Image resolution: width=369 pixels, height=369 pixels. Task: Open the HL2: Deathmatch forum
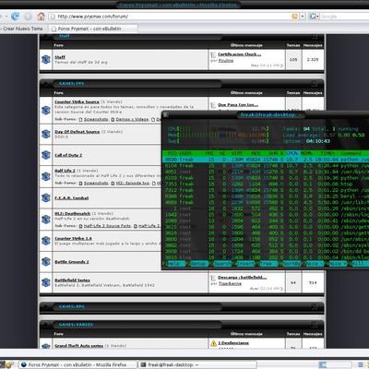coord(73,213)
